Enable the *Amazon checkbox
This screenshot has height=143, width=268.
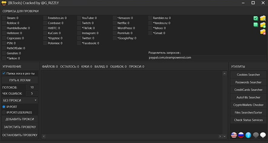click(x=115, y=18)
